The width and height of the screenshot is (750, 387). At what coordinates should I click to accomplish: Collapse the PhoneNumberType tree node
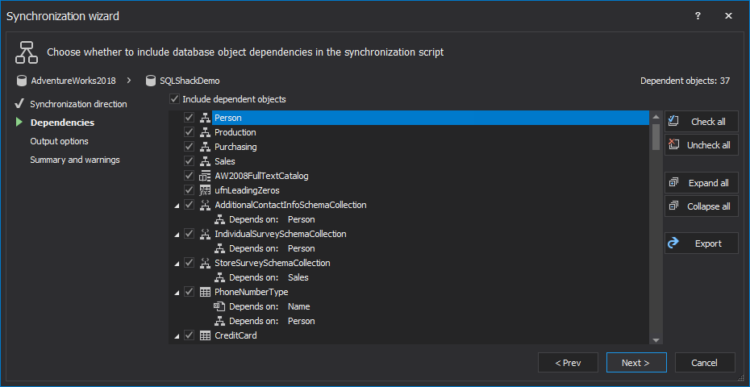point(177,293)
